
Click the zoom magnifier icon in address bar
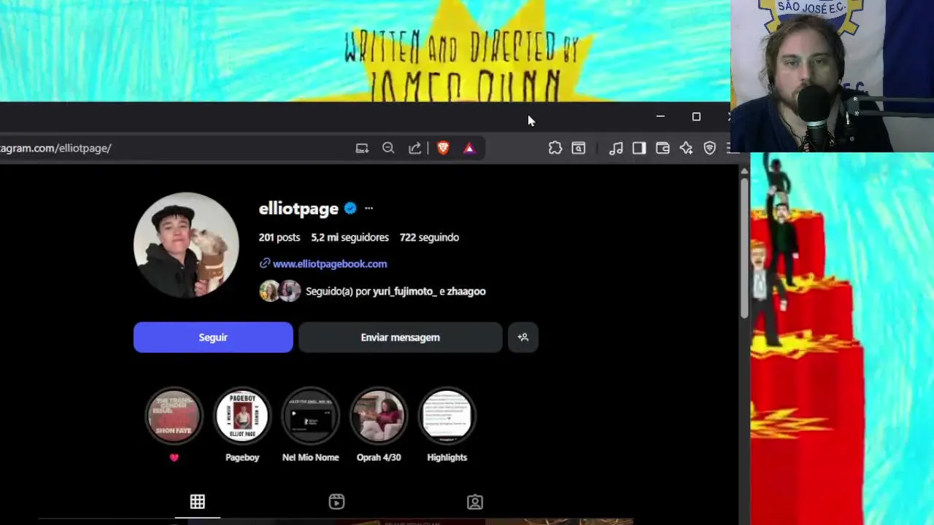(388, 148)
